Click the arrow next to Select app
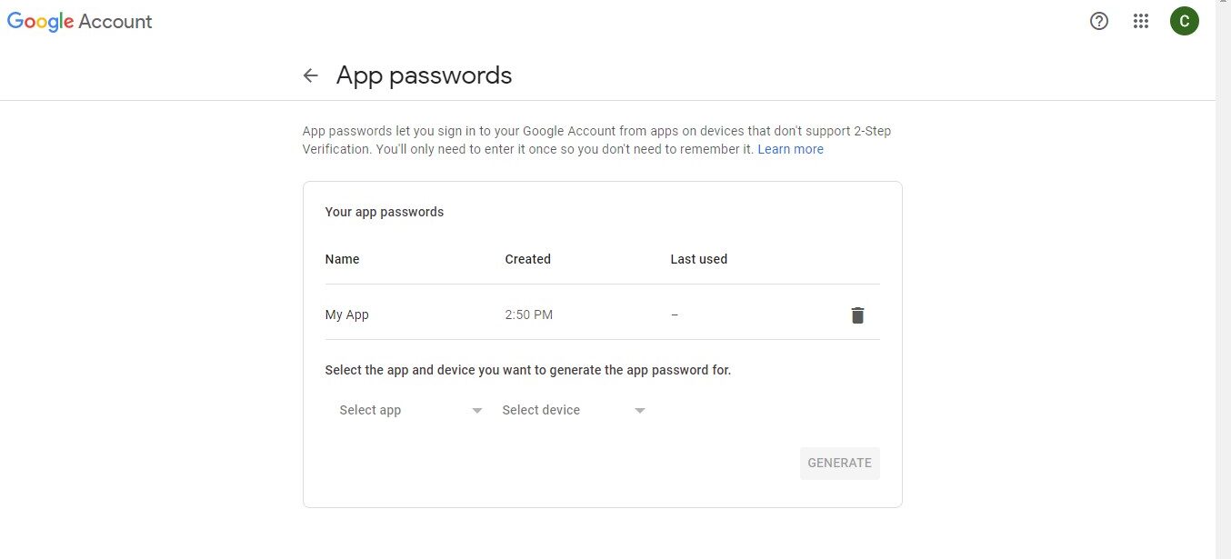Screen dimensions: 1231x559 pos(477,411)
